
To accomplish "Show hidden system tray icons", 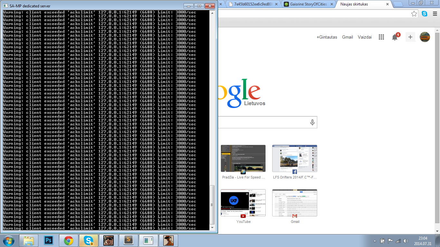I will tap(375, 241).
